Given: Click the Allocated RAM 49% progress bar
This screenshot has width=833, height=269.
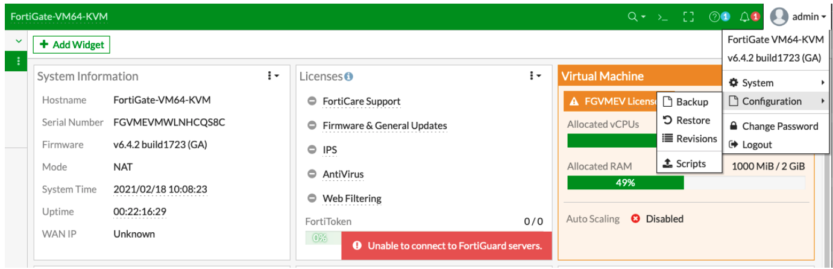Looking at the screenshot, I should pyautogui.click(x=625, y=183).
